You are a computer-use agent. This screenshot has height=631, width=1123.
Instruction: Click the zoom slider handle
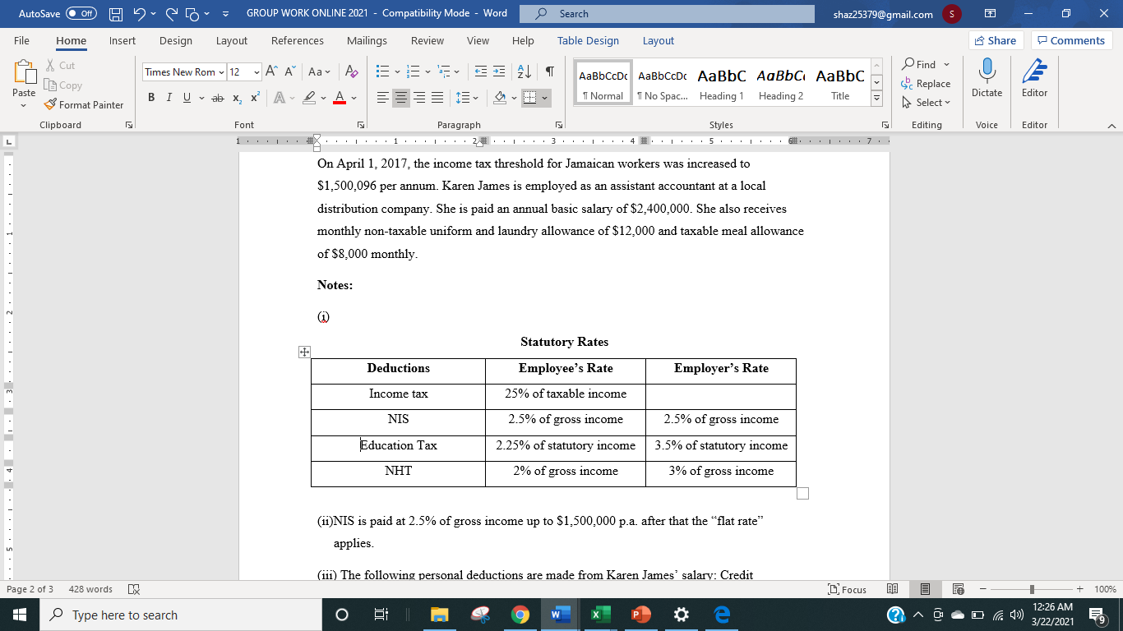(x=1032, y=589)
